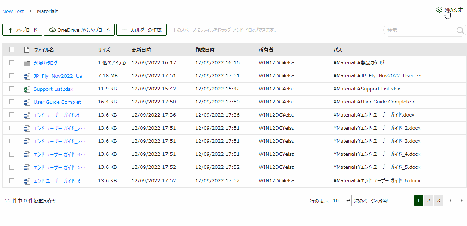Click the Word icon for User Guide Complete
Viewport: 467px width, 226px height.
click(x=27, y=102)
